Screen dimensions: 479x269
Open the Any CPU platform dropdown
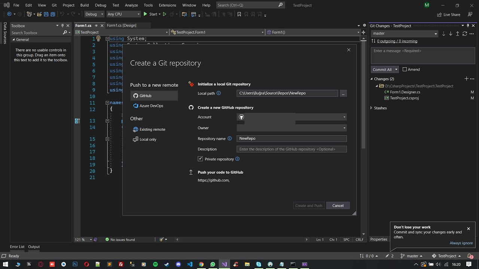(x=123, y=14)
